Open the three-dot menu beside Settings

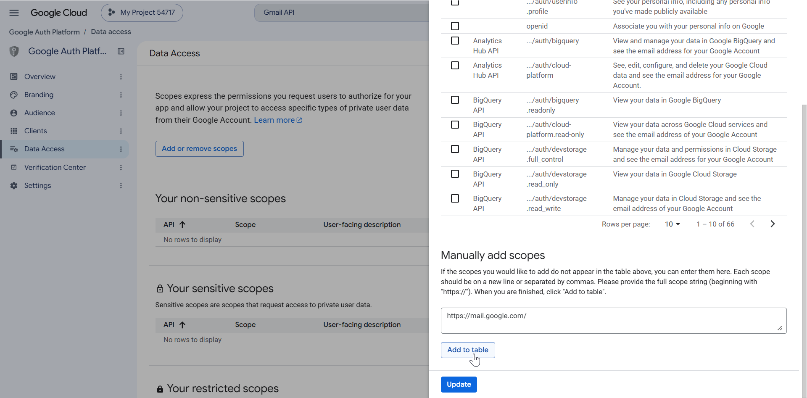pos(121,185)
